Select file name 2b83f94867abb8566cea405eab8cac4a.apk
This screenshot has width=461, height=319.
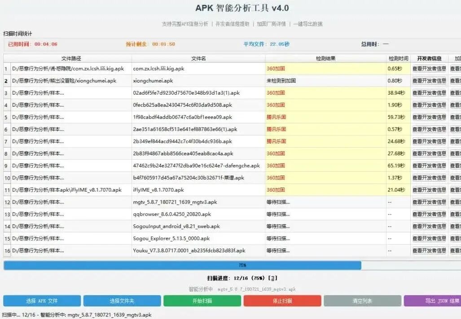point(198,153)
